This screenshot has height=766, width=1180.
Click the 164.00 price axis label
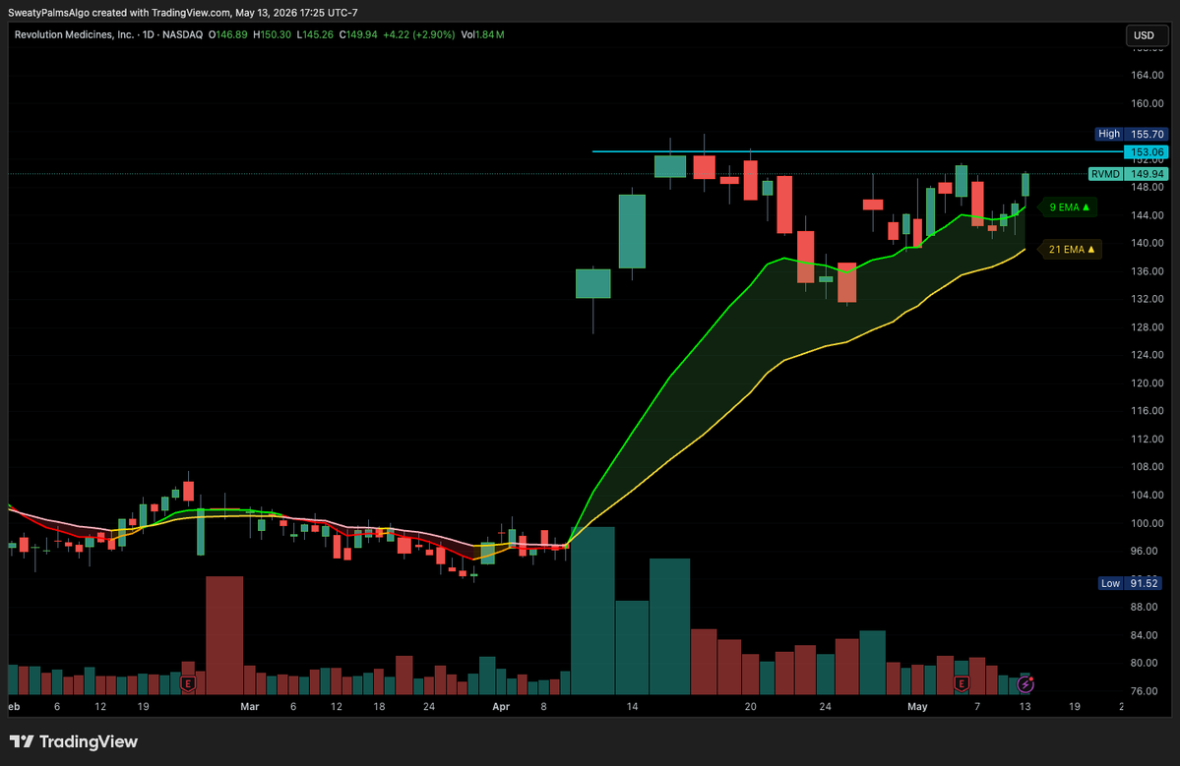tap(1147, 75)
